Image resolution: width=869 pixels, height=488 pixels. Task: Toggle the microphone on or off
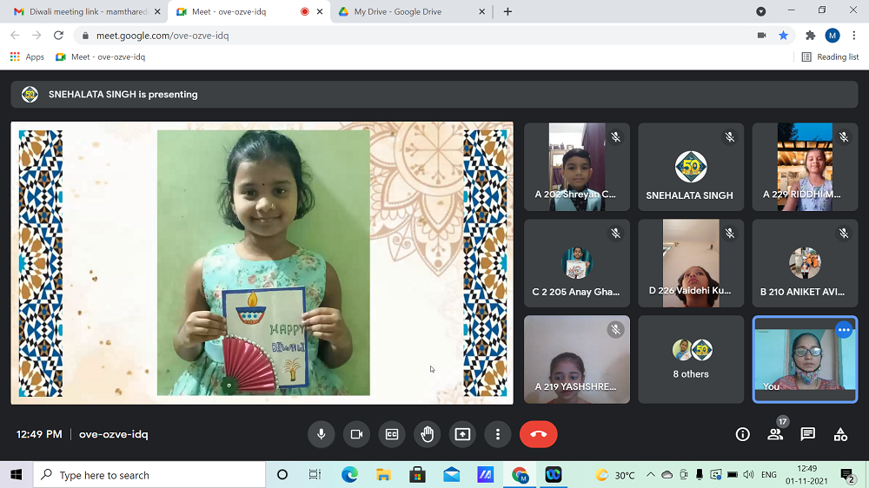(321, 434)
